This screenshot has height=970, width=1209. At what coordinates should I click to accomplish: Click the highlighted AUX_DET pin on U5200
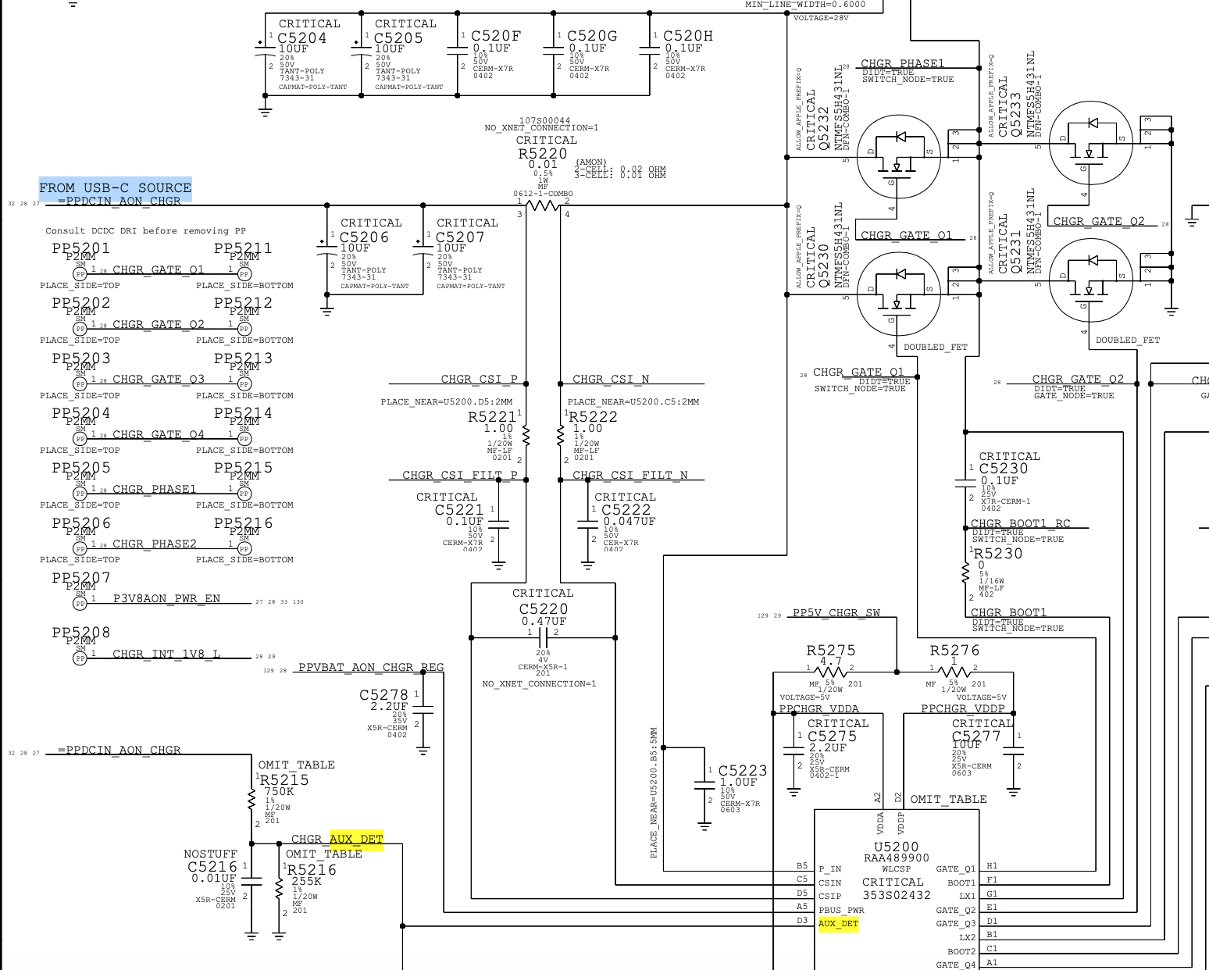click(x=838, y=923)
